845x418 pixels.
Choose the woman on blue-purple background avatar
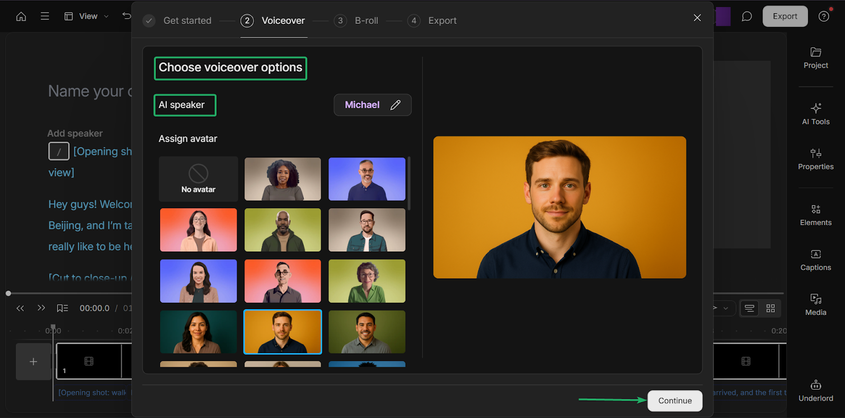click(x=199, y=281)
